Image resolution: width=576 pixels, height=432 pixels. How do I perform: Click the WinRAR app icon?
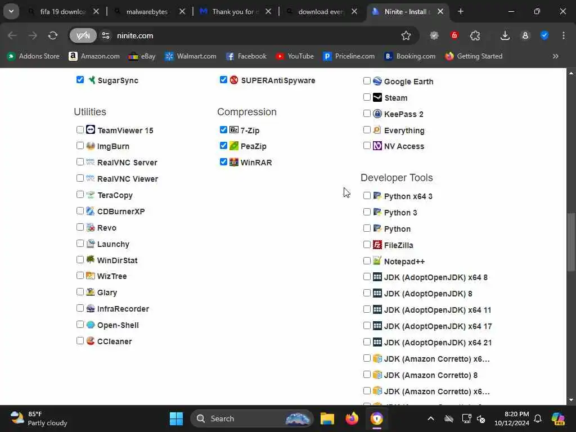click(x=233, y=162)
